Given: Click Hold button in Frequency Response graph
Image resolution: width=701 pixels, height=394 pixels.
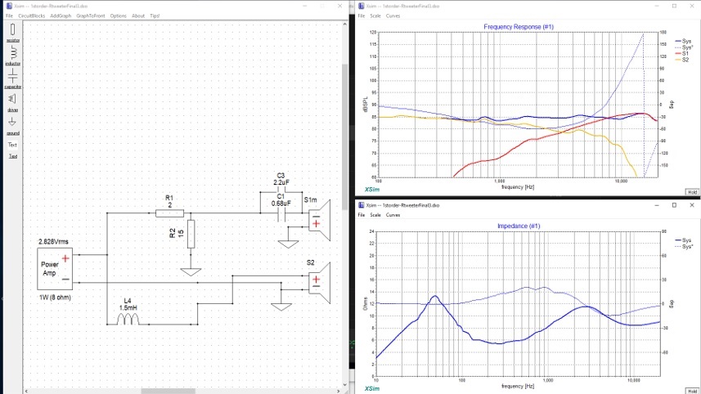Looking at the screenshot, I should click(x=692, y=192).
